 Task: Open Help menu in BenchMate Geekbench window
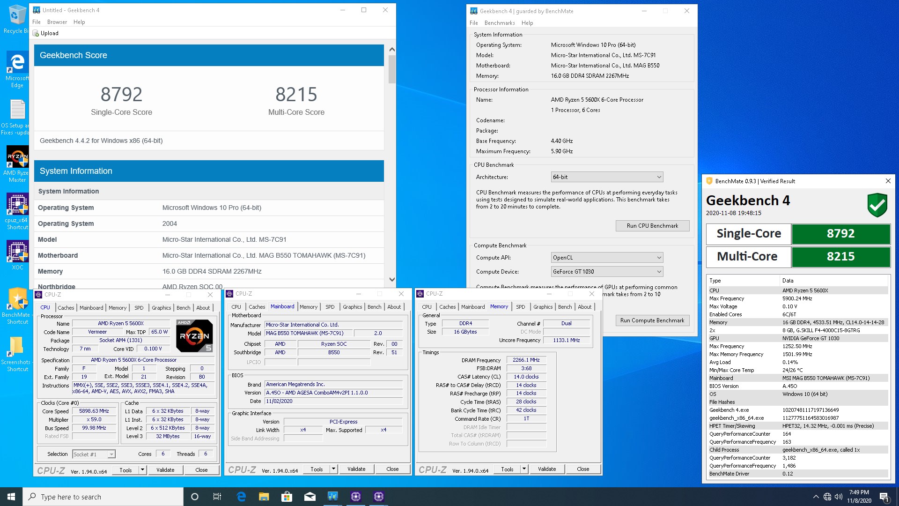coord(527,23)
